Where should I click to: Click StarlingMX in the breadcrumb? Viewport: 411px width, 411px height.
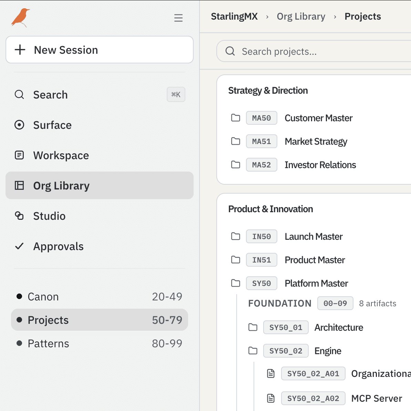pos(234,17)
